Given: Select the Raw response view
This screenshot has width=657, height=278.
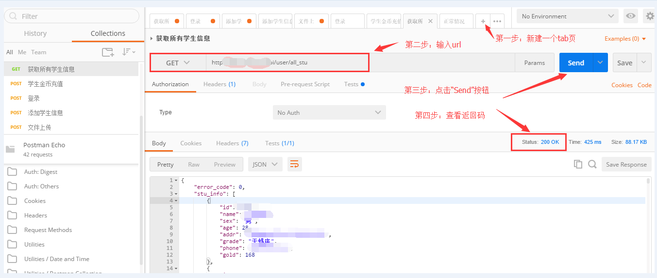Looking at the screenshot, I should 194,164.
